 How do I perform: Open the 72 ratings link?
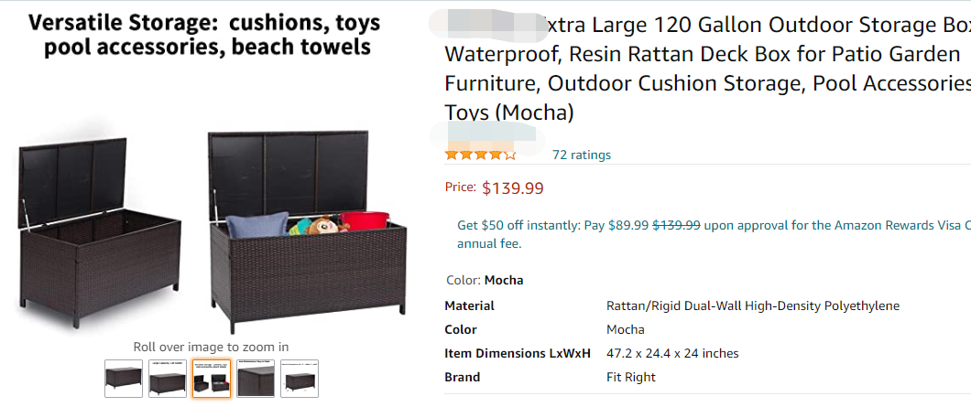tap(581, 155)
